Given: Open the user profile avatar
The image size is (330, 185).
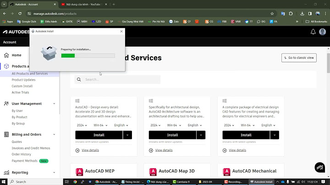Looking at the screenshot, I should (322, 32).
